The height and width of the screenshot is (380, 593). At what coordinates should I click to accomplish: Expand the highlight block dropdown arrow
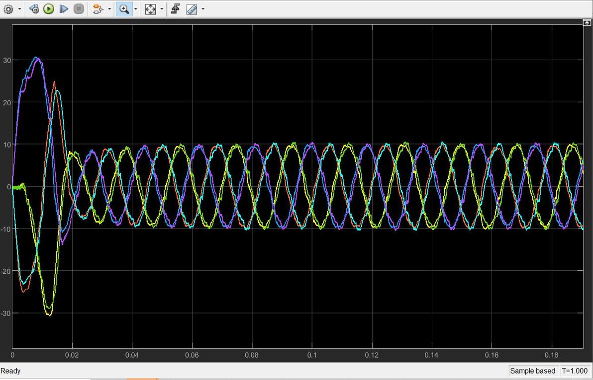click(x=109, y=9)
